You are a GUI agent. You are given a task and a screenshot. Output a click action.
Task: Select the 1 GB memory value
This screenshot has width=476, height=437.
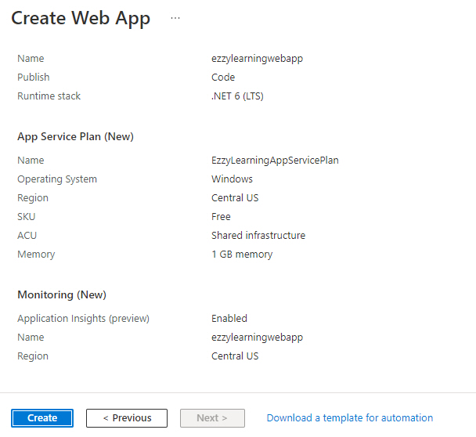point(242,255)
